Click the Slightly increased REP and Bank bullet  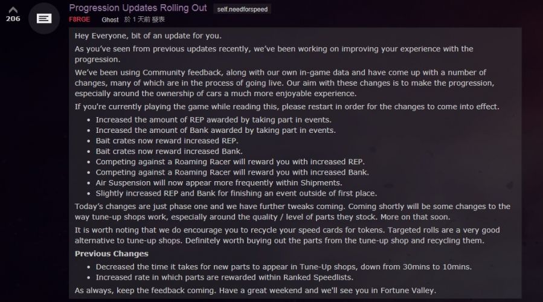[237, 193]
